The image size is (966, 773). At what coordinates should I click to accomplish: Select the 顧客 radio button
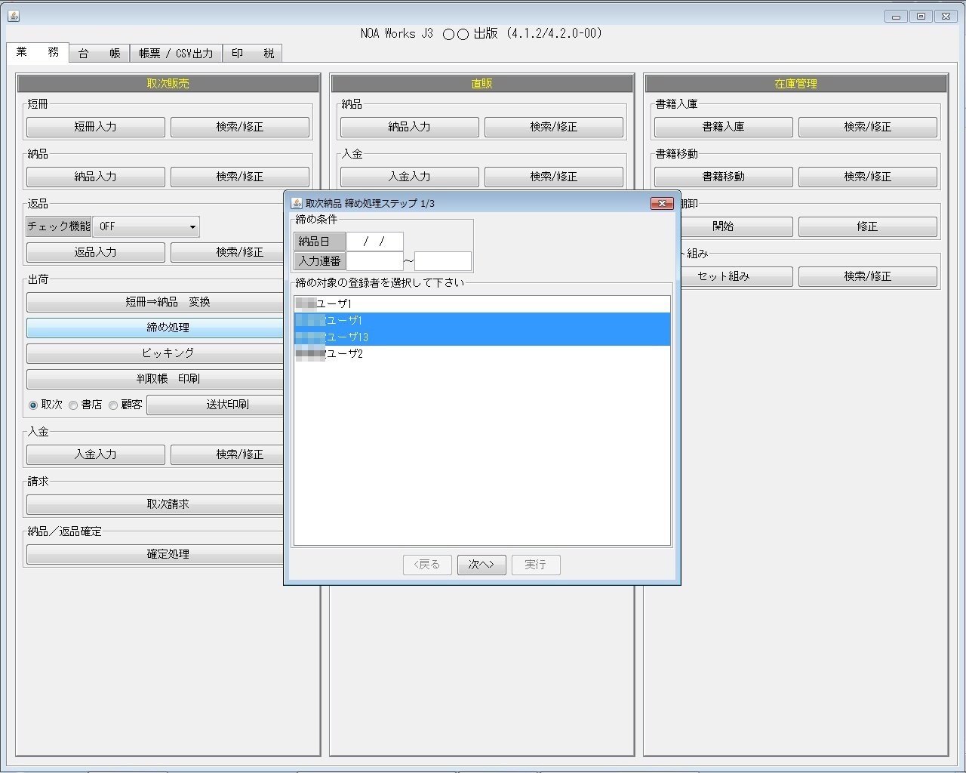(x=113, y=405)
